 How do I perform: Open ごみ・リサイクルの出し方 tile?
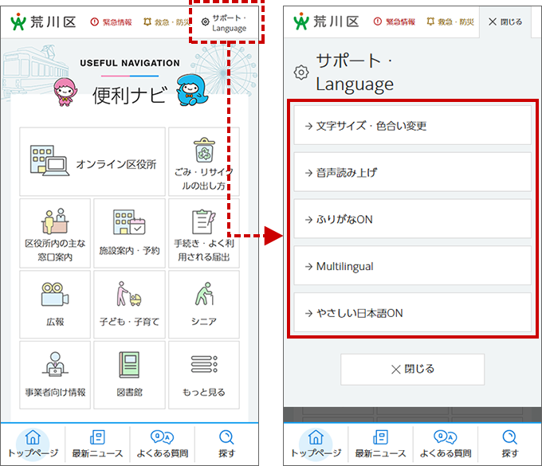point(204,162)
